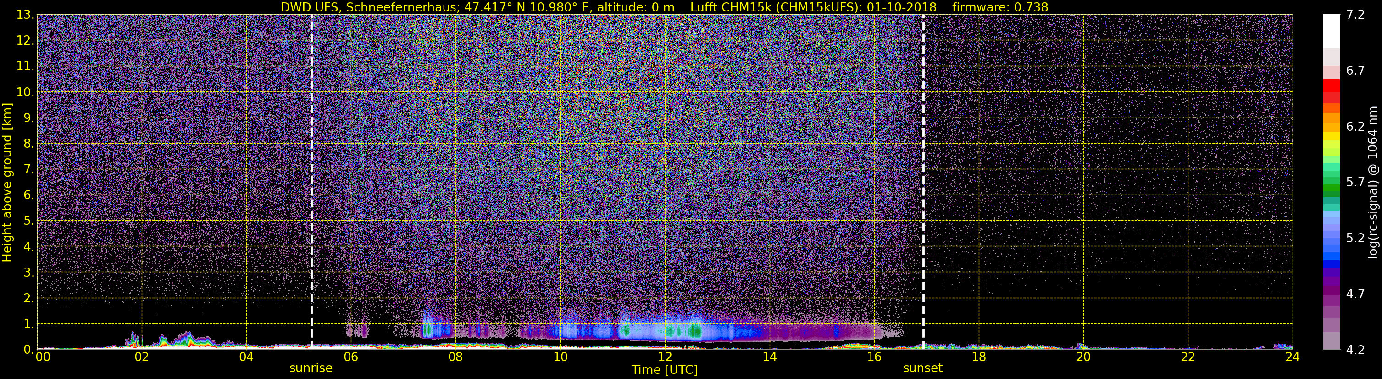This screenshot has width=1382, height=379.
Task: Click the time axis tick '16'
Action: (x=874, y=357)
